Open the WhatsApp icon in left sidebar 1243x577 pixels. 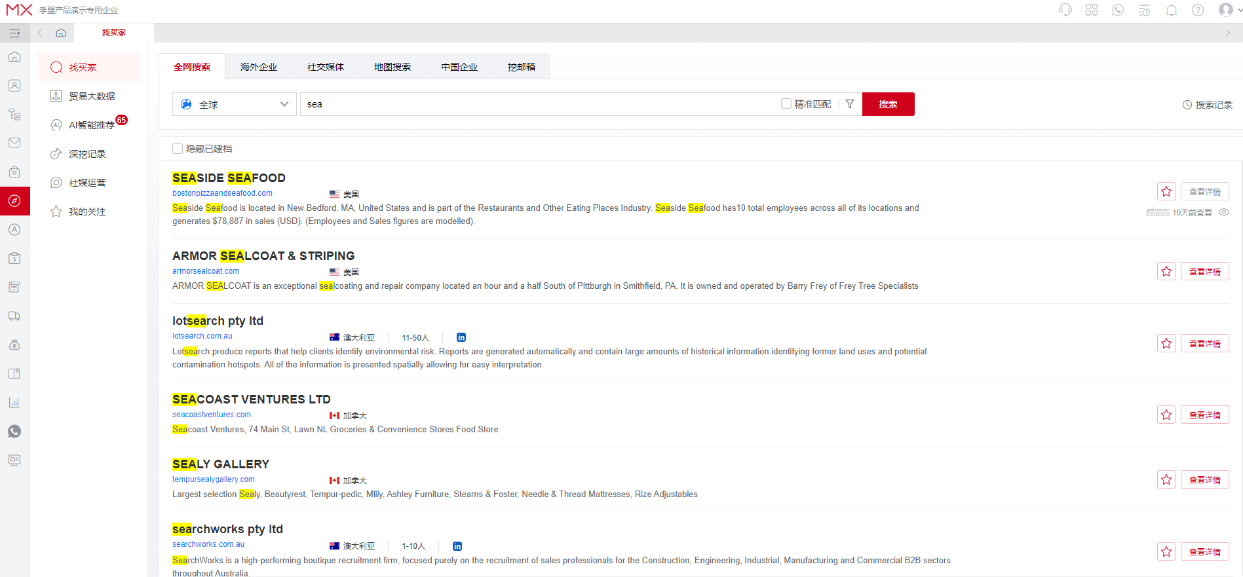(14, 431)
